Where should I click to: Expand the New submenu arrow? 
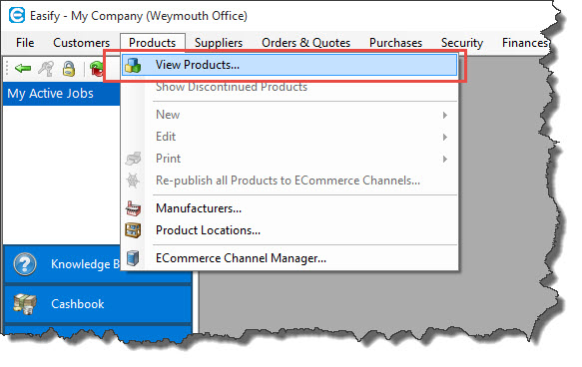click(444, 116)
